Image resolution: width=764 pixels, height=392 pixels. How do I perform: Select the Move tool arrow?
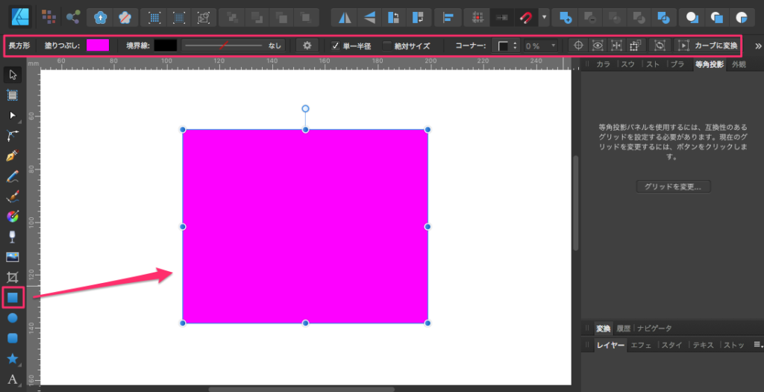(13, 74)
